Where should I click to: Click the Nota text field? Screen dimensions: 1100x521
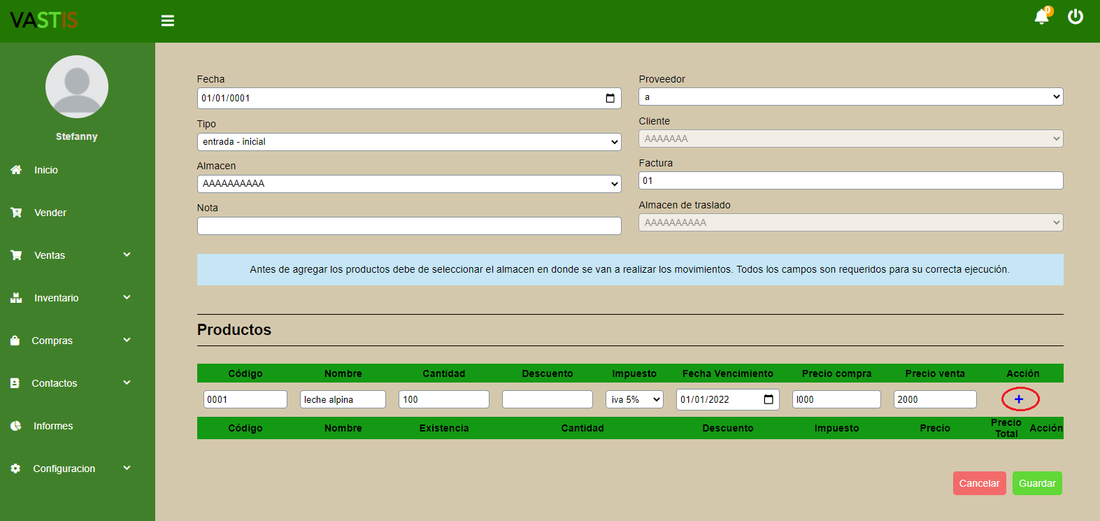coord(409,226)
